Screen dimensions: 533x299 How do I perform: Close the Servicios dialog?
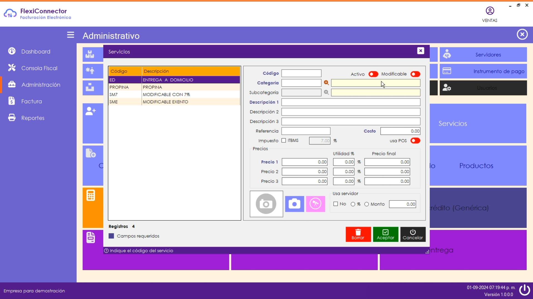421,51
